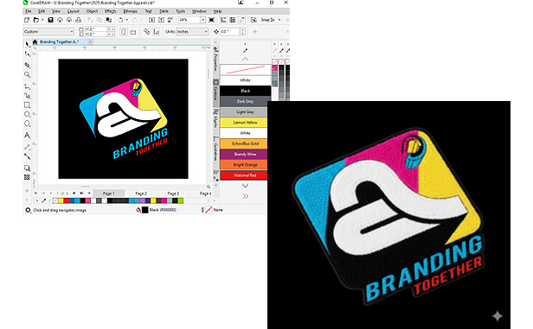This screenshot has height=329, width=533.
Task: Select the Drop Shadow tool
Action: click(x=27, y=168)
